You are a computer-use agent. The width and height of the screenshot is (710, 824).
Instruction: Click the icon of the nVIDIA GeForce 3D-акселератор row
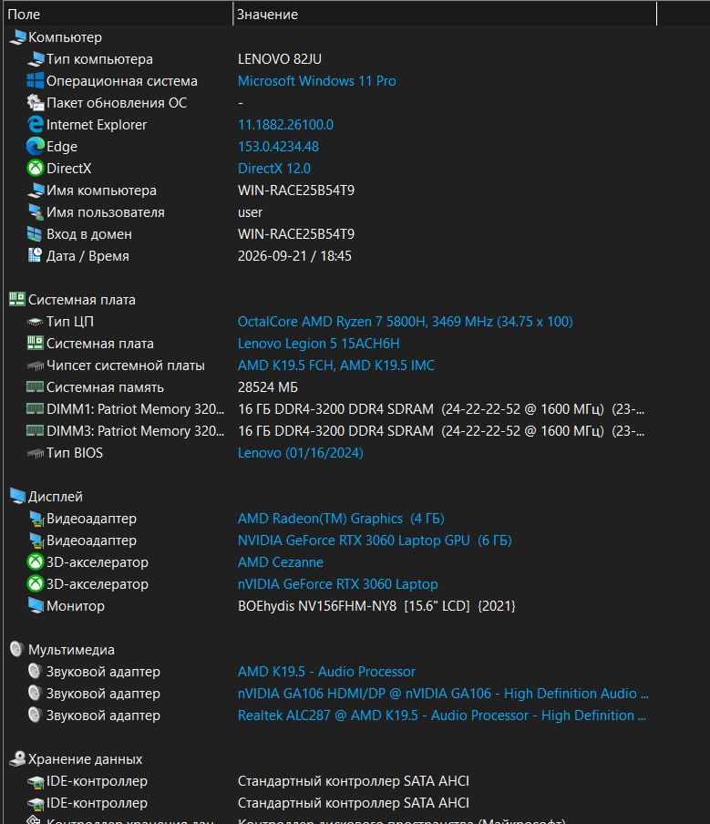[36, 584]
